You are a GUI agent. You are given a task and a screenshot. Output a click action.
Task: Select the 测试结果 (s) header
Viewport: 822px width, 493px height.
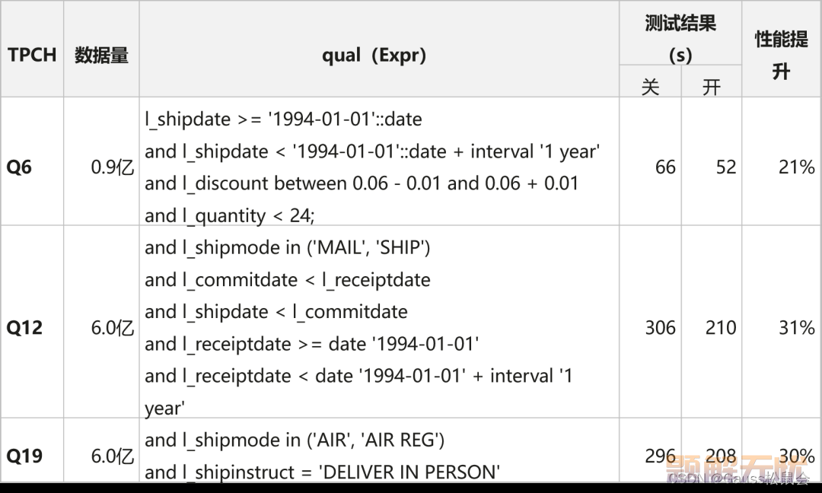tap(680, 38)
